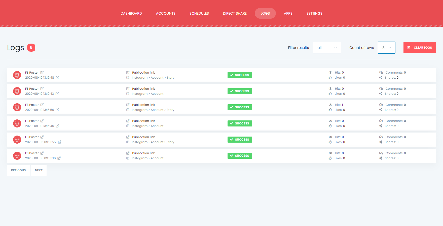The width and height of the screenshot is (443, 226).
Task: Open external link icon beside 13:19:48 FS Poster
Action: 42,73
